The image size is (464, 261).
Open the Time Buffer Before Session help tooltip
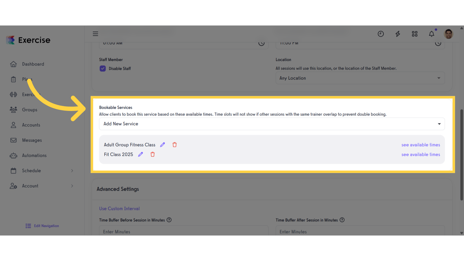click(x=169, y=220)
